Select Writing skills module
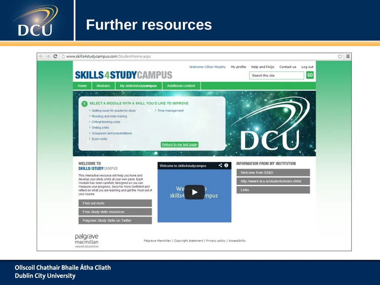The image size is (380, 285). pyautogui.click(x=100, y=128)
